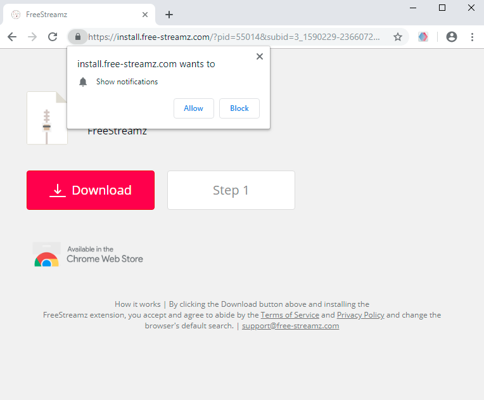Click the padlock site info icon
Viewport: 484px width, 400px height.
click(x=77, y=37)
